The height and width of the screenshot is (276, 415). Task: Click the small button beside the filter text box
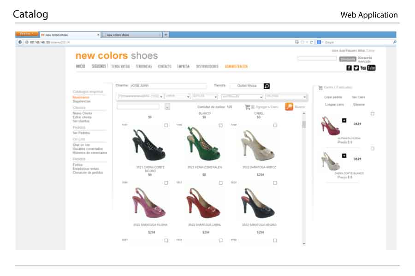[x=167, y=107]
